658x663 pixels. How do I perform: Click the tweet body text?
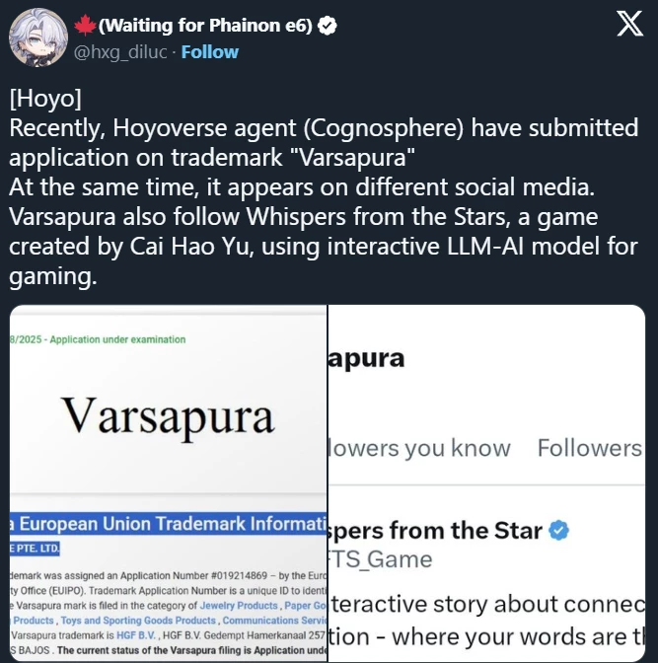(324, 186)
